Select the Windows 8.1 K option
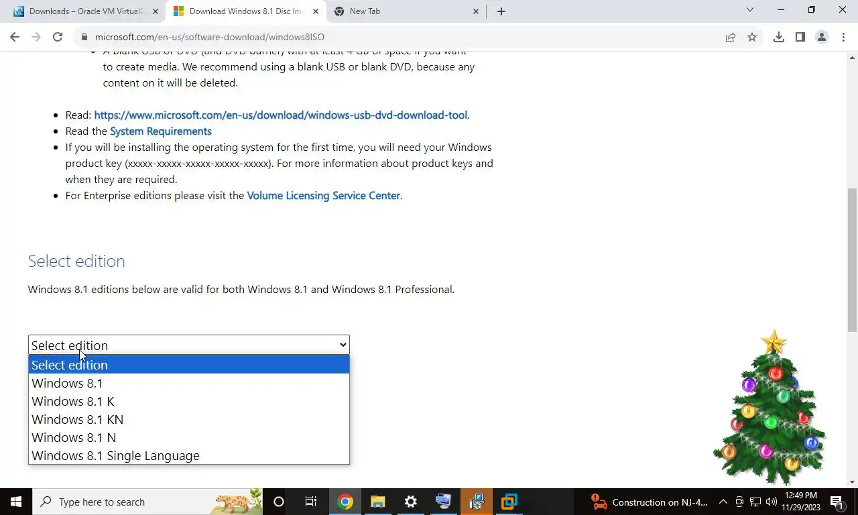858x515 pixels. coord(188,401)
